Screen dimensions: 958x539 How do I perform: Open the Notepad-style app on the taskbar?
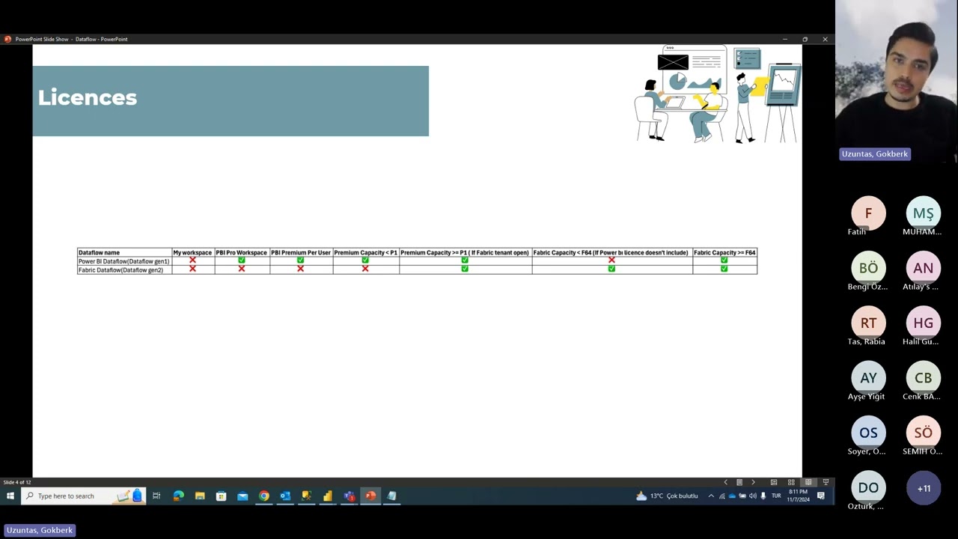click(391, 496)
